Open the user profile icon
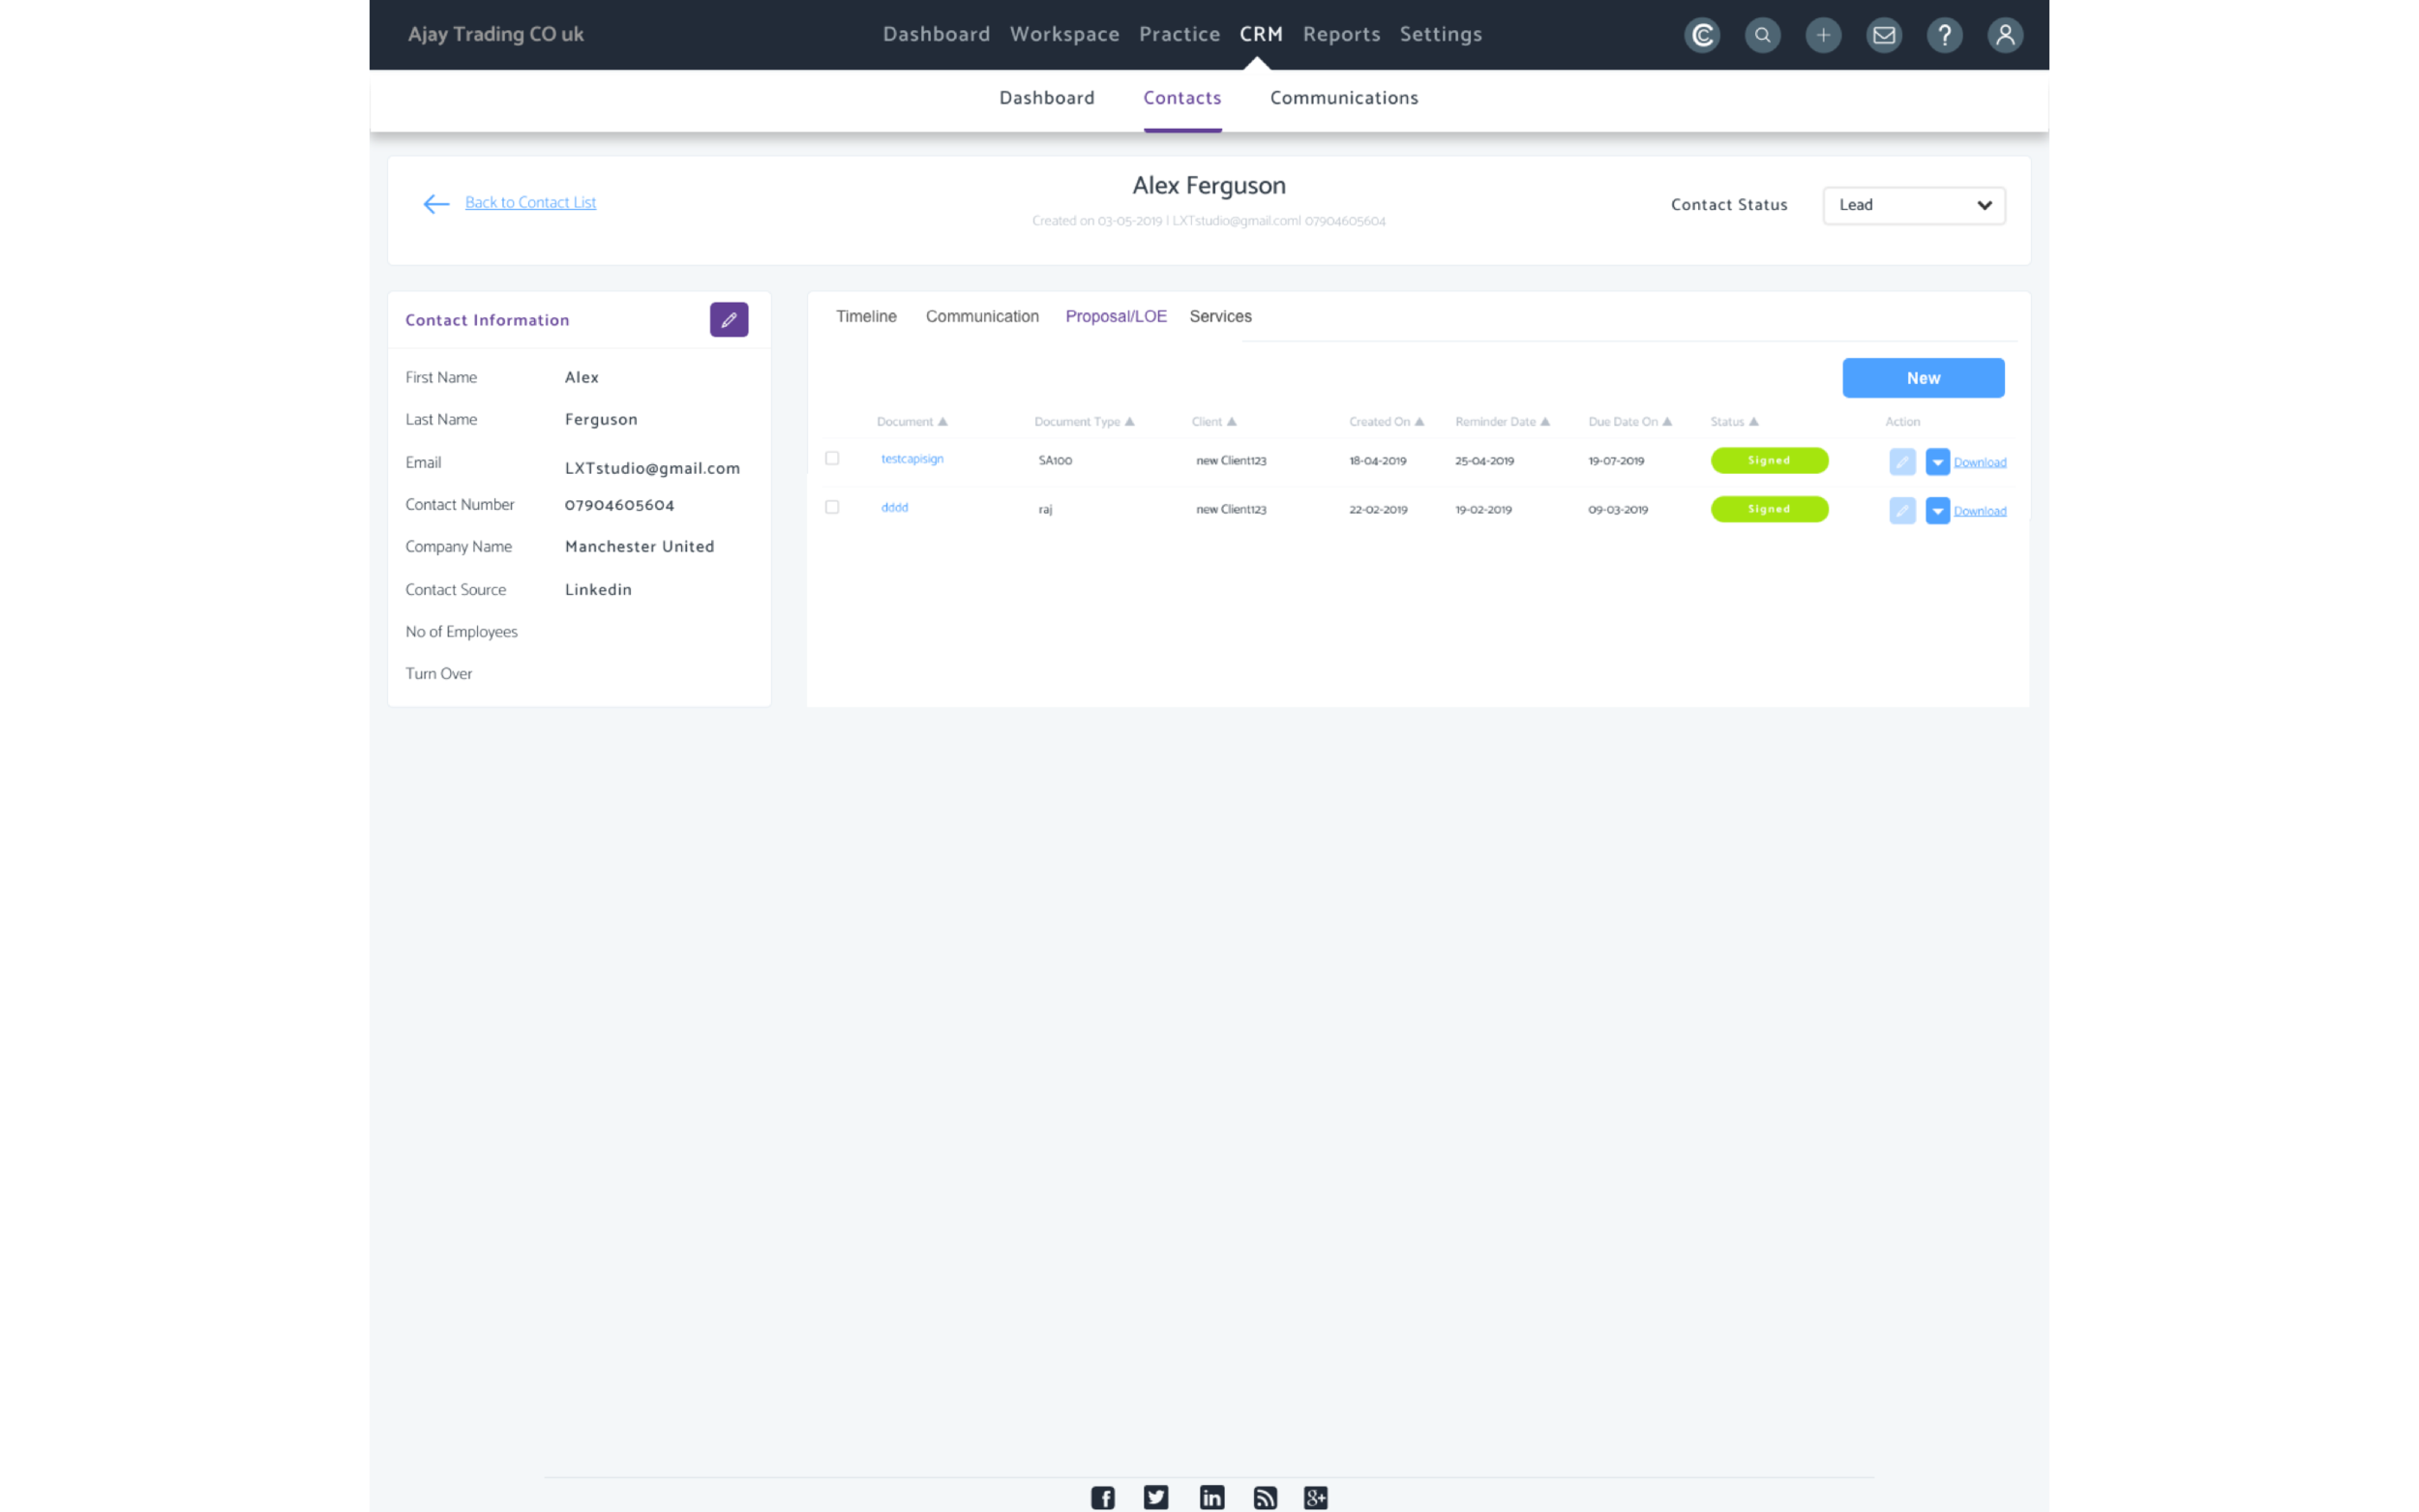 (2005, 35)
